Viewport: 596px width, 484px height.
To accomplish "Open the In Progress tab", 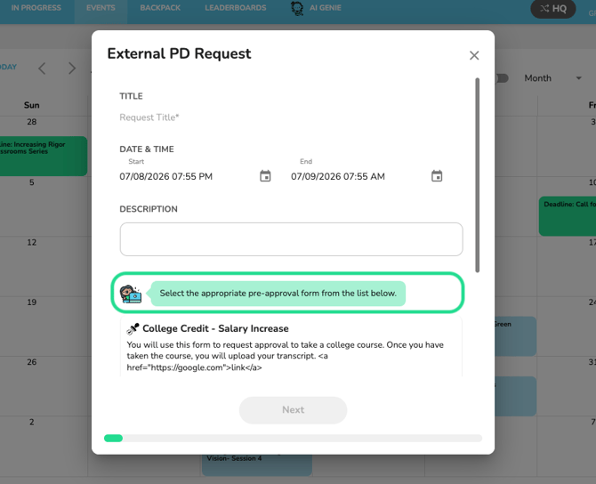I will click(36, 8).
